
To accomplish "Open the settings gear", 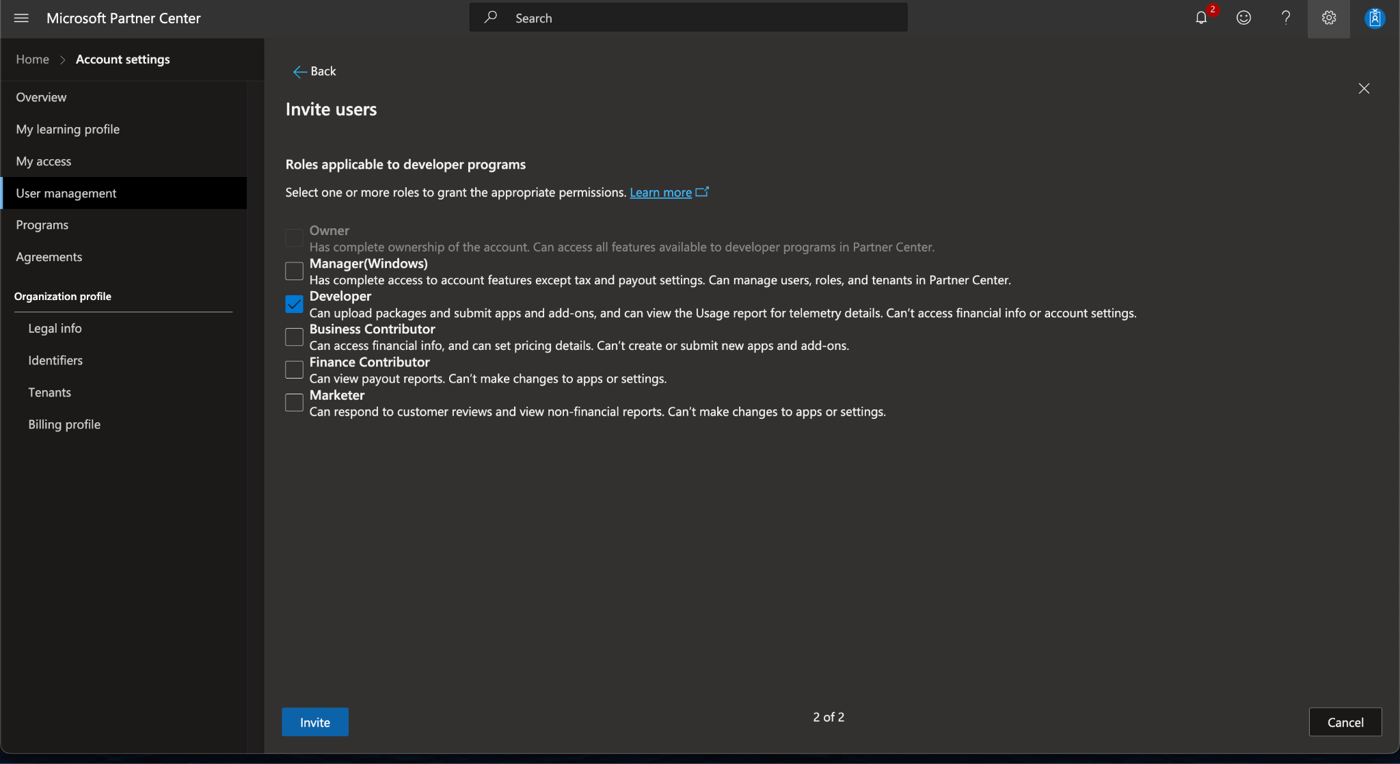I will coord(1328,18).
